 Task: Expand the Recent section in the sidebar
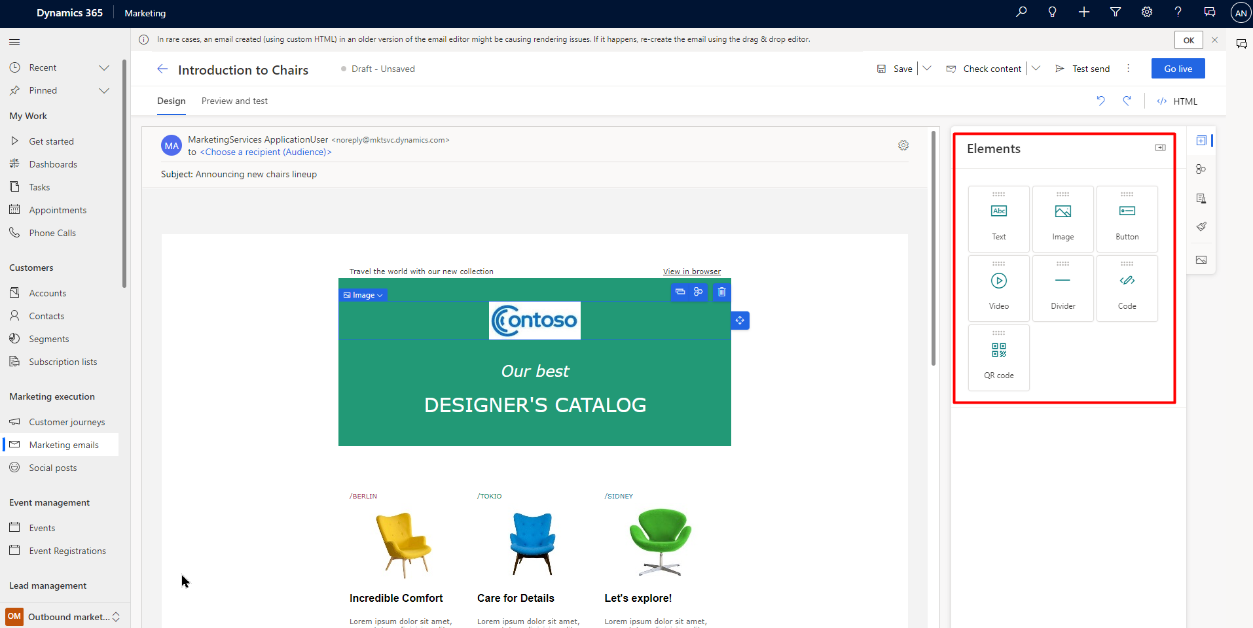(x=104, y=67)
